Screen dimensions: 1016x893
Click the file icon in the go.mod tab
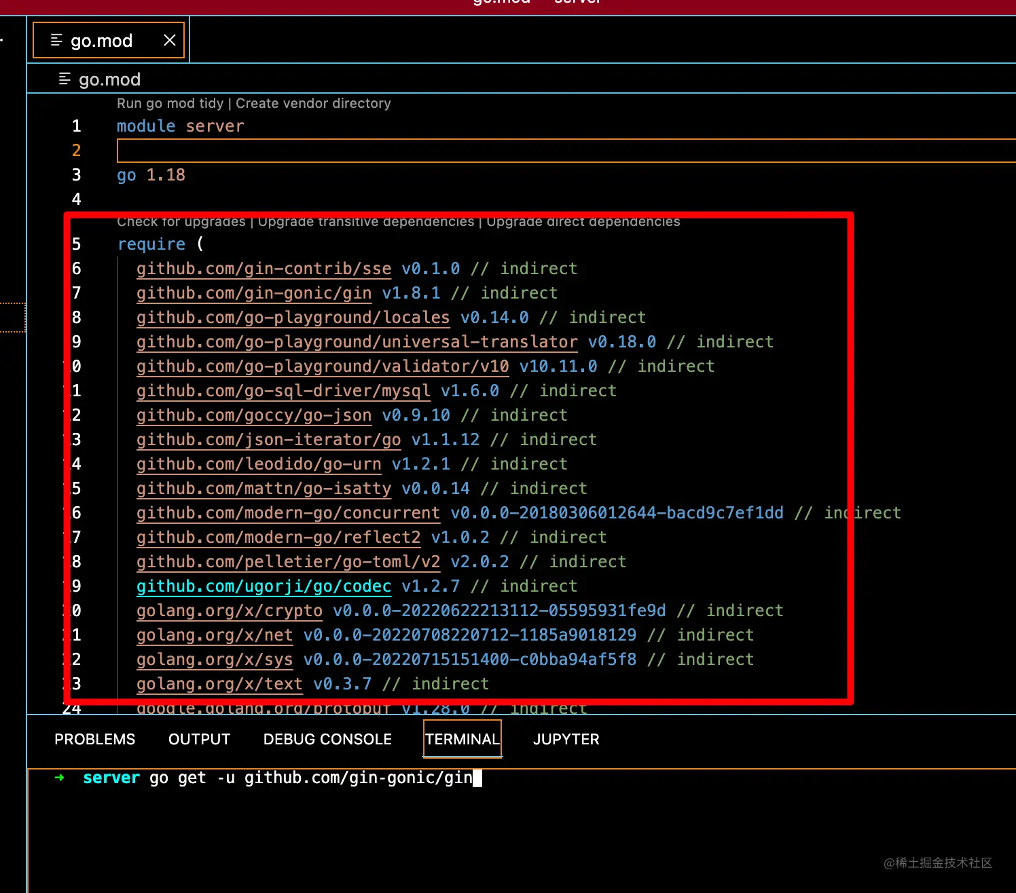point(56,40)
